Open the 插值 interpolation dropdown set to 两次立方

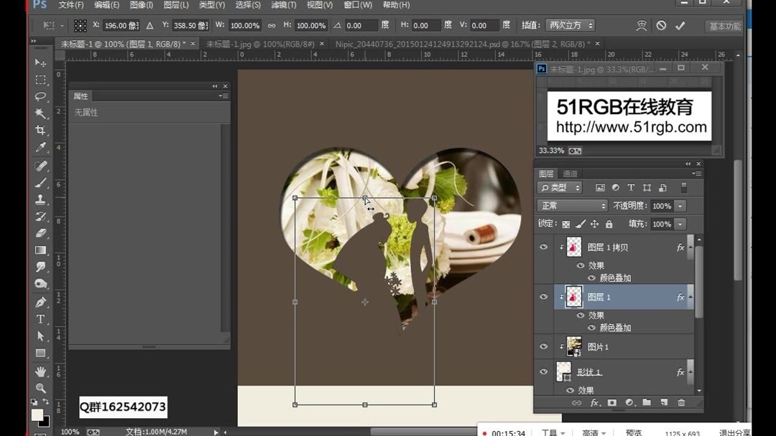(x=568, y=25)
